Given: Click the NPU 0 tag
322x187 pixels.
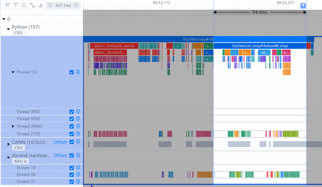Looking at the screenshot, I should pos(20,161).
